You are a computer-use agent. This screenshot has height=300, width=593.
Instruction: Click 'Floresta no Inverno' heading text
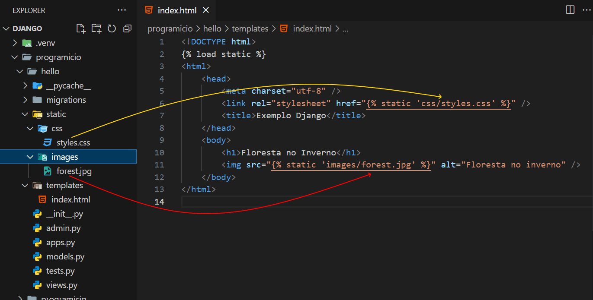288,152
